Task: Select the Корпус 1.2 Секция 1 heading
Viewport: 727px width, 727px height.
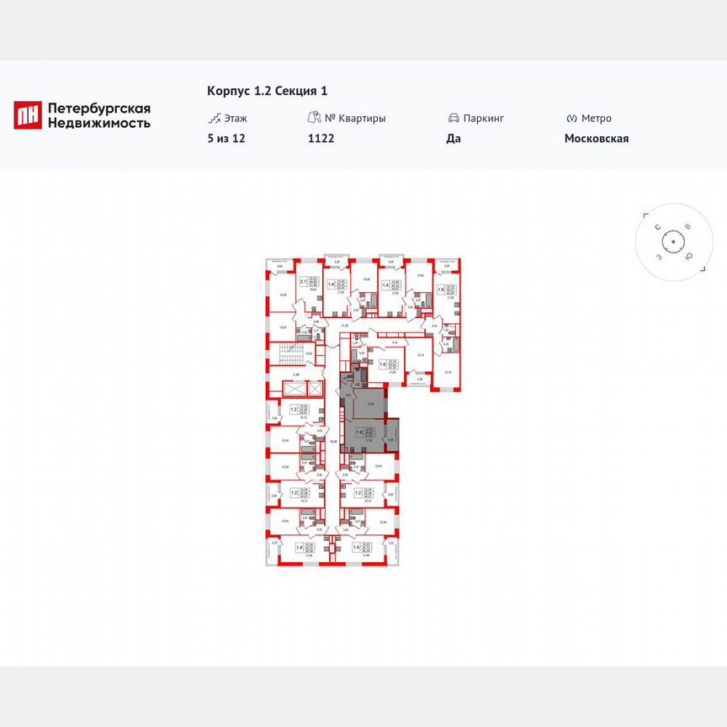Action: [267, 91]
